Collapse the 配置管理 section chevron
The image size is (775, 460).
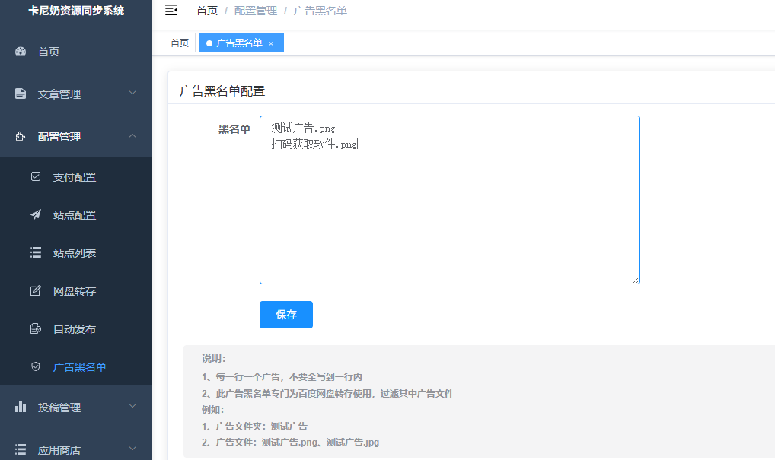[x=132, y=136]
